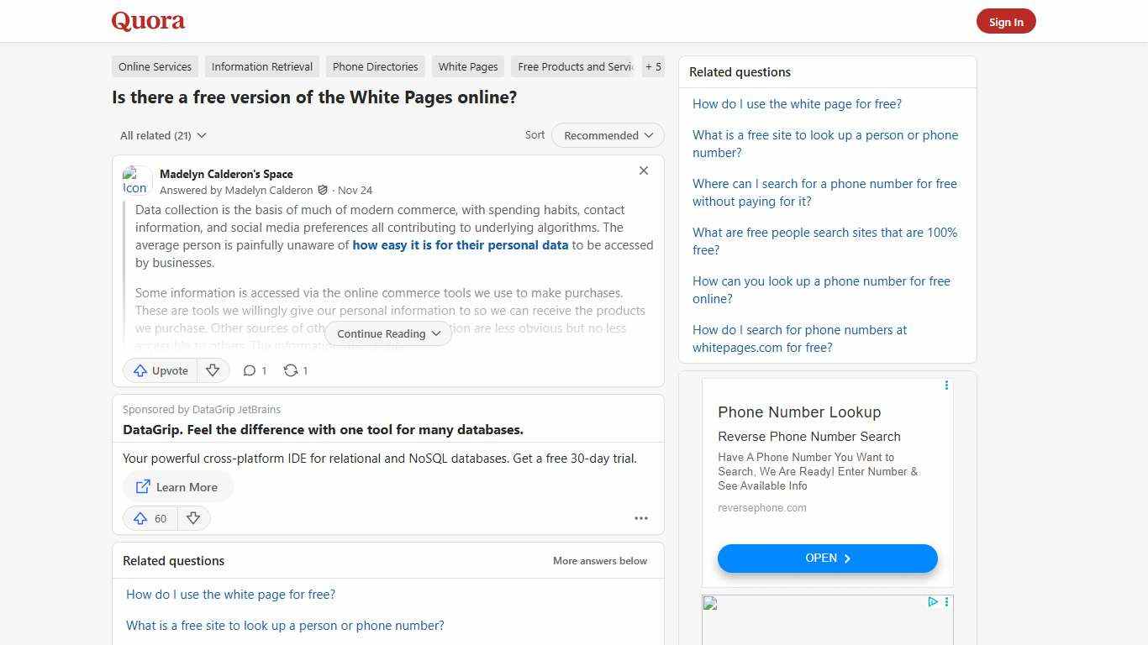
Task: Dismiss Madelyn Calderon's answer with the X
Action: click(643, 170)
